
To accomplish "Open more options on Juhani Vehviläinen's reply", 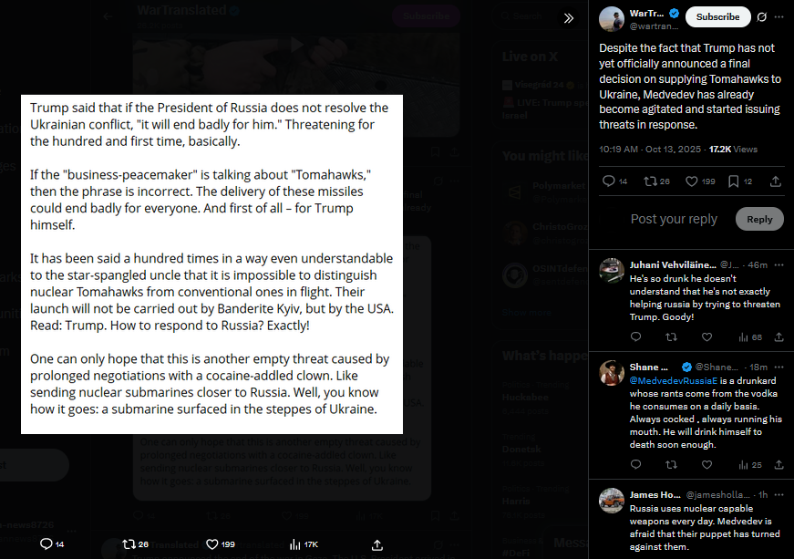I will [779, 264].
